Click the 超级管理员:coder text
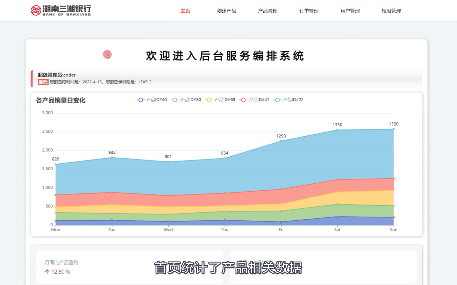457x285 pixels. (x=57, y=75)
